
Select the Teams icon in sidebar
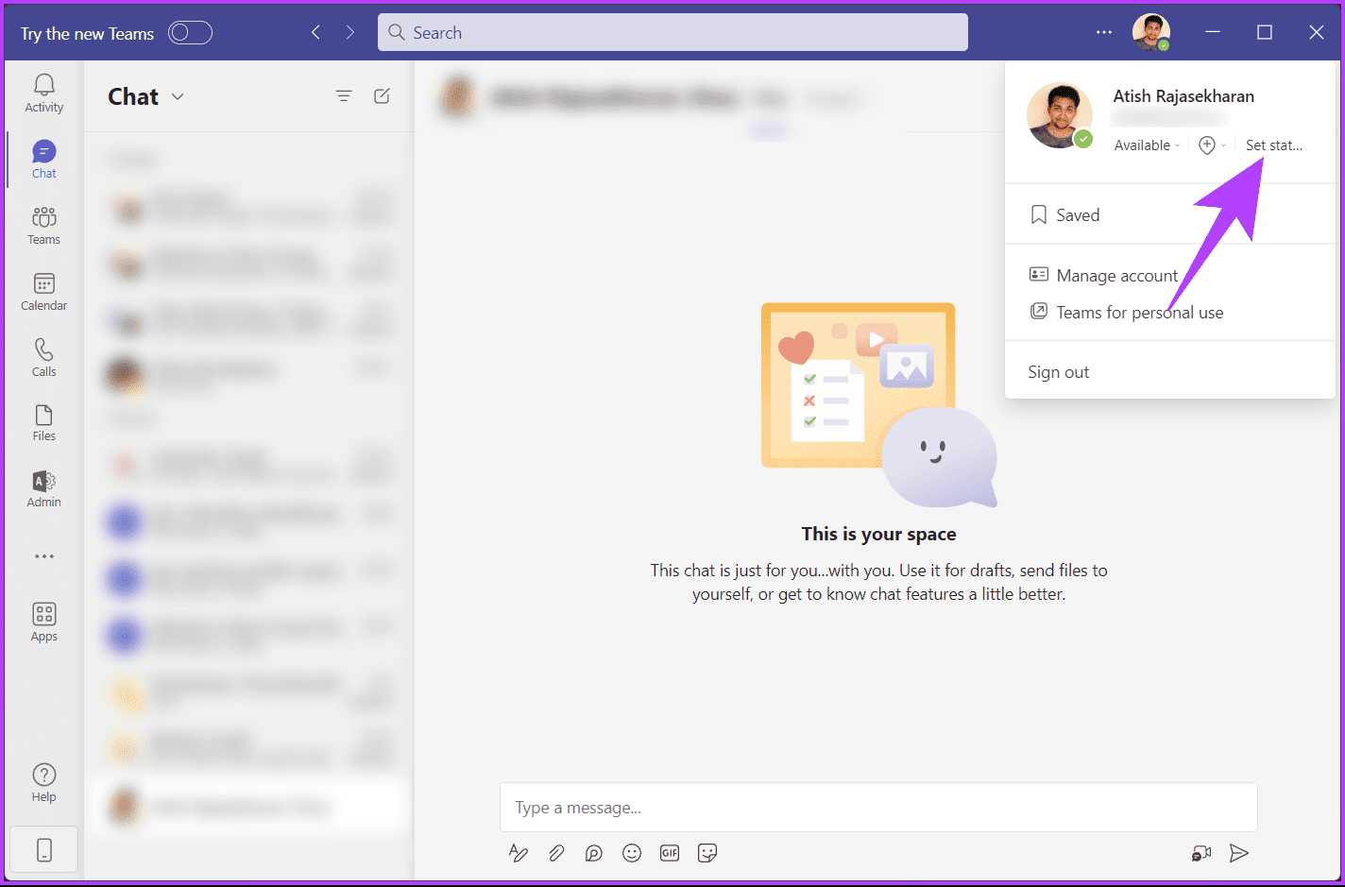[x=43, y=225]
